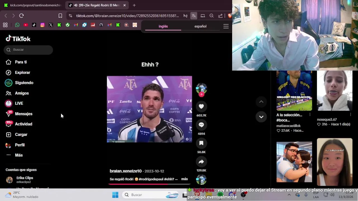The width and height of the screenshot is (358, 201).
Task: Share the video via the arrow icon
Action: click(x=201, y=162)
